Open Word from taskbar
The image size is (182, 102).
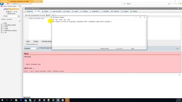pos(44,100)
